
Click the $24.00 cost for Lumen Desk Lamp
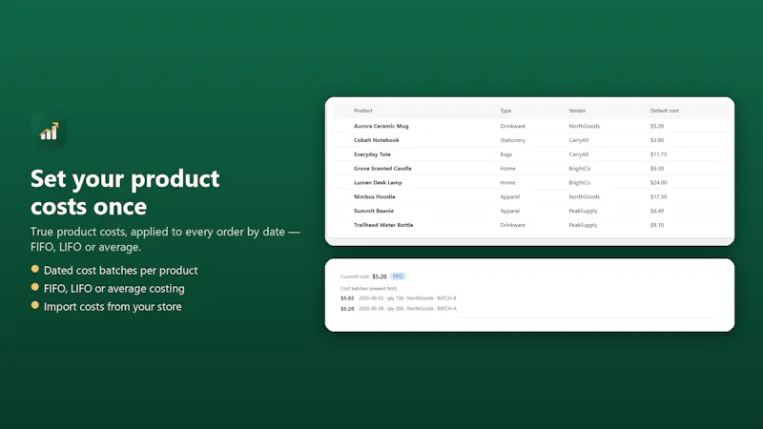point(658,182)
